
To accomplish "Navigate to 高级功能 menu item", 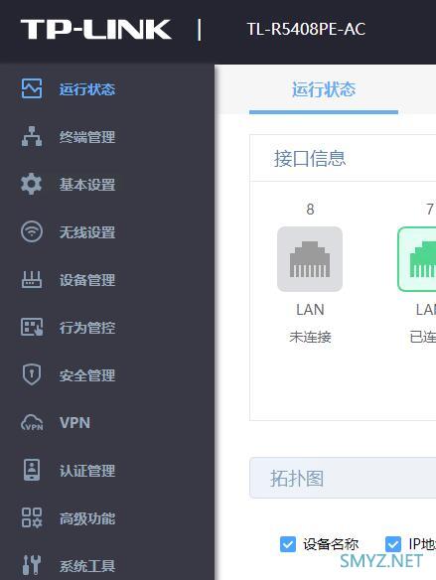I will pyautogui.click(x=87, y=518).
